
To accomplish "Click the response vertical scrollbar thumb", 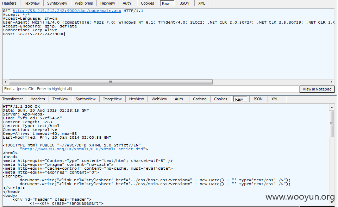I will 332,124.
